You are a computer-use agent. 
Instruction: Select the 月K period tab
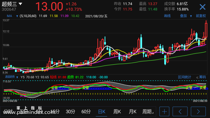click(x=133, y=111)
